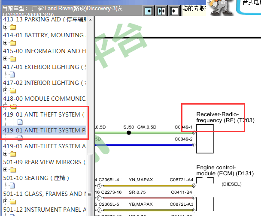Select 419-01 ANTI-THEFT SYSTEM A entry
Viewport: 261px width, 216px height.
(x=45, y=146)
